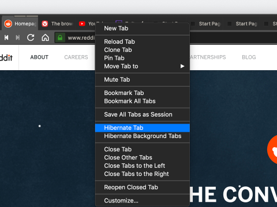Open the first Start Pag tab
This screenshot has width=277, height=207.
click(x=205, y=24)
